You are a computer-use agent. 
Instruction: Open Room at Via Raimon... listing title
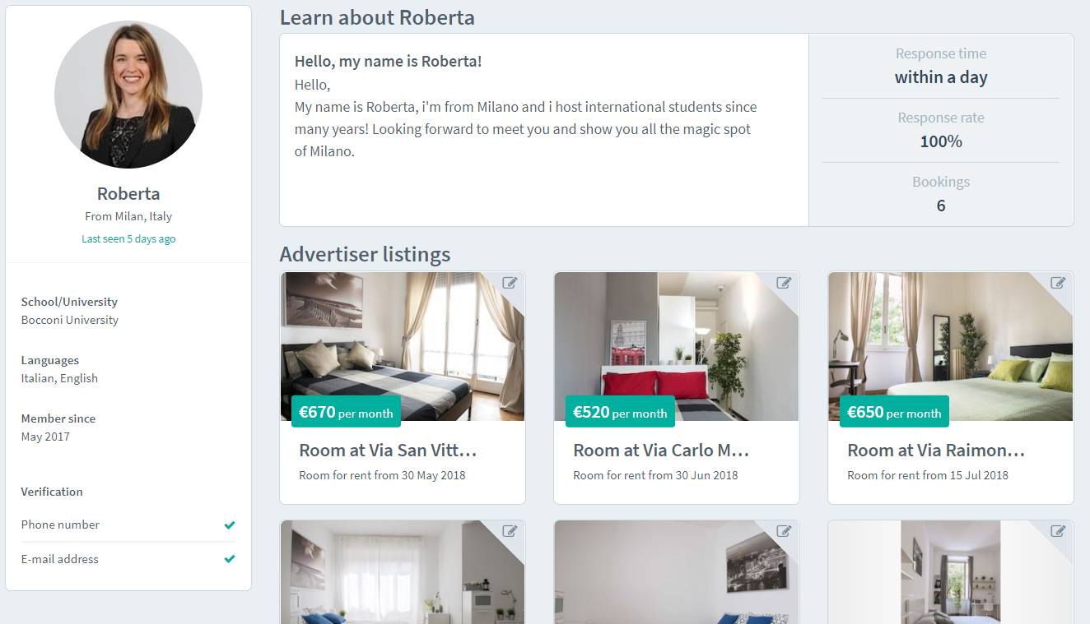936,451
